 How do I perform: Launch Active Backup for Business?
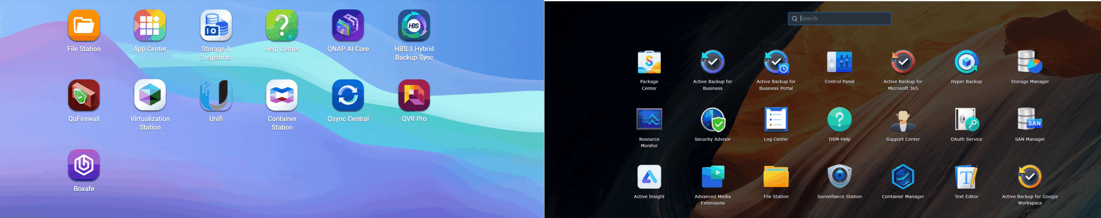click(713, 62)
